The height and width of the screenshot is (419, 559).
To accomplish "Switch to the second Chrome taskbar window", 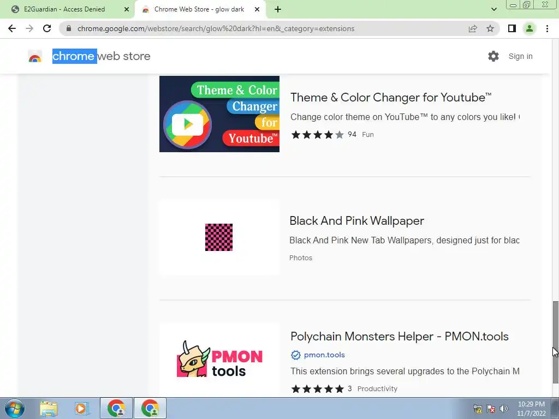I will (x=150, y=408).
